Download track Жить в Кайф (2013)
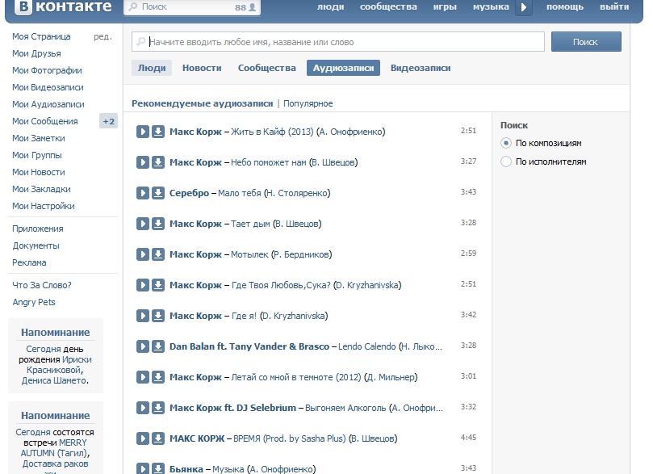 click(x=158, y=132)
